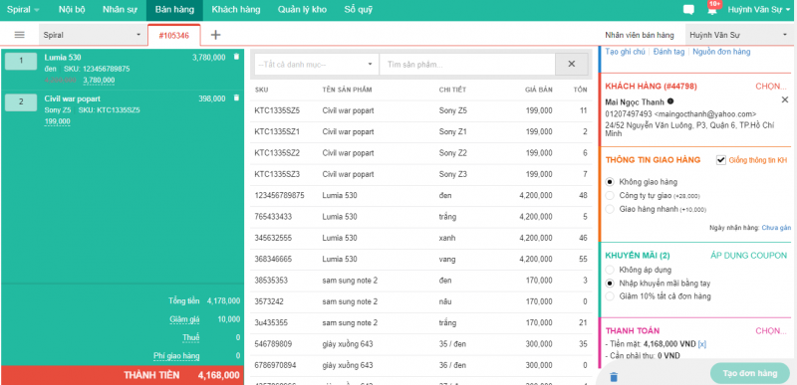The image size is (797, 385).
Task: Select Giảm 10% tất cả đơn hàng
Action: [x=610, y=296]
